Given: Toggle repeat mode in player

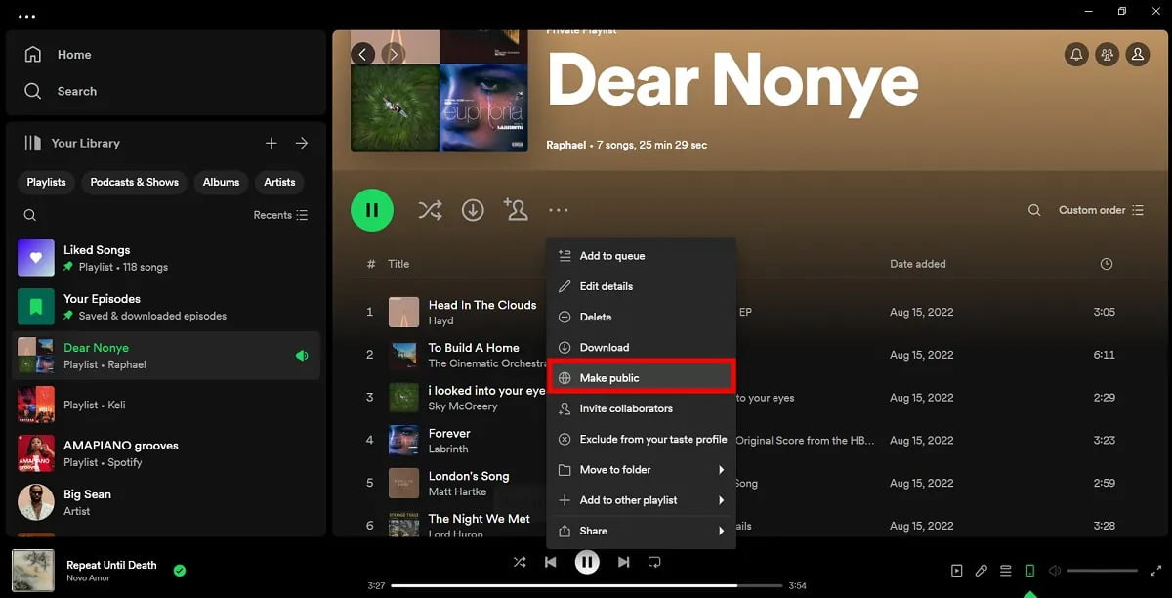Looking at the screenshot, I should click(x=654, y=562).
